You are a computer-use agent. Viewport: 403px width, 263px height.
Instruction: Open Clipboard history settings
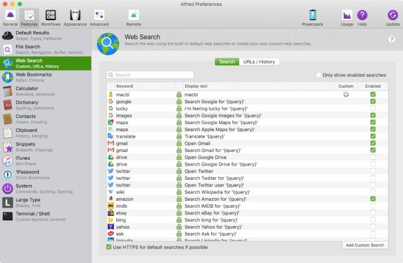(x=45, y=132)
